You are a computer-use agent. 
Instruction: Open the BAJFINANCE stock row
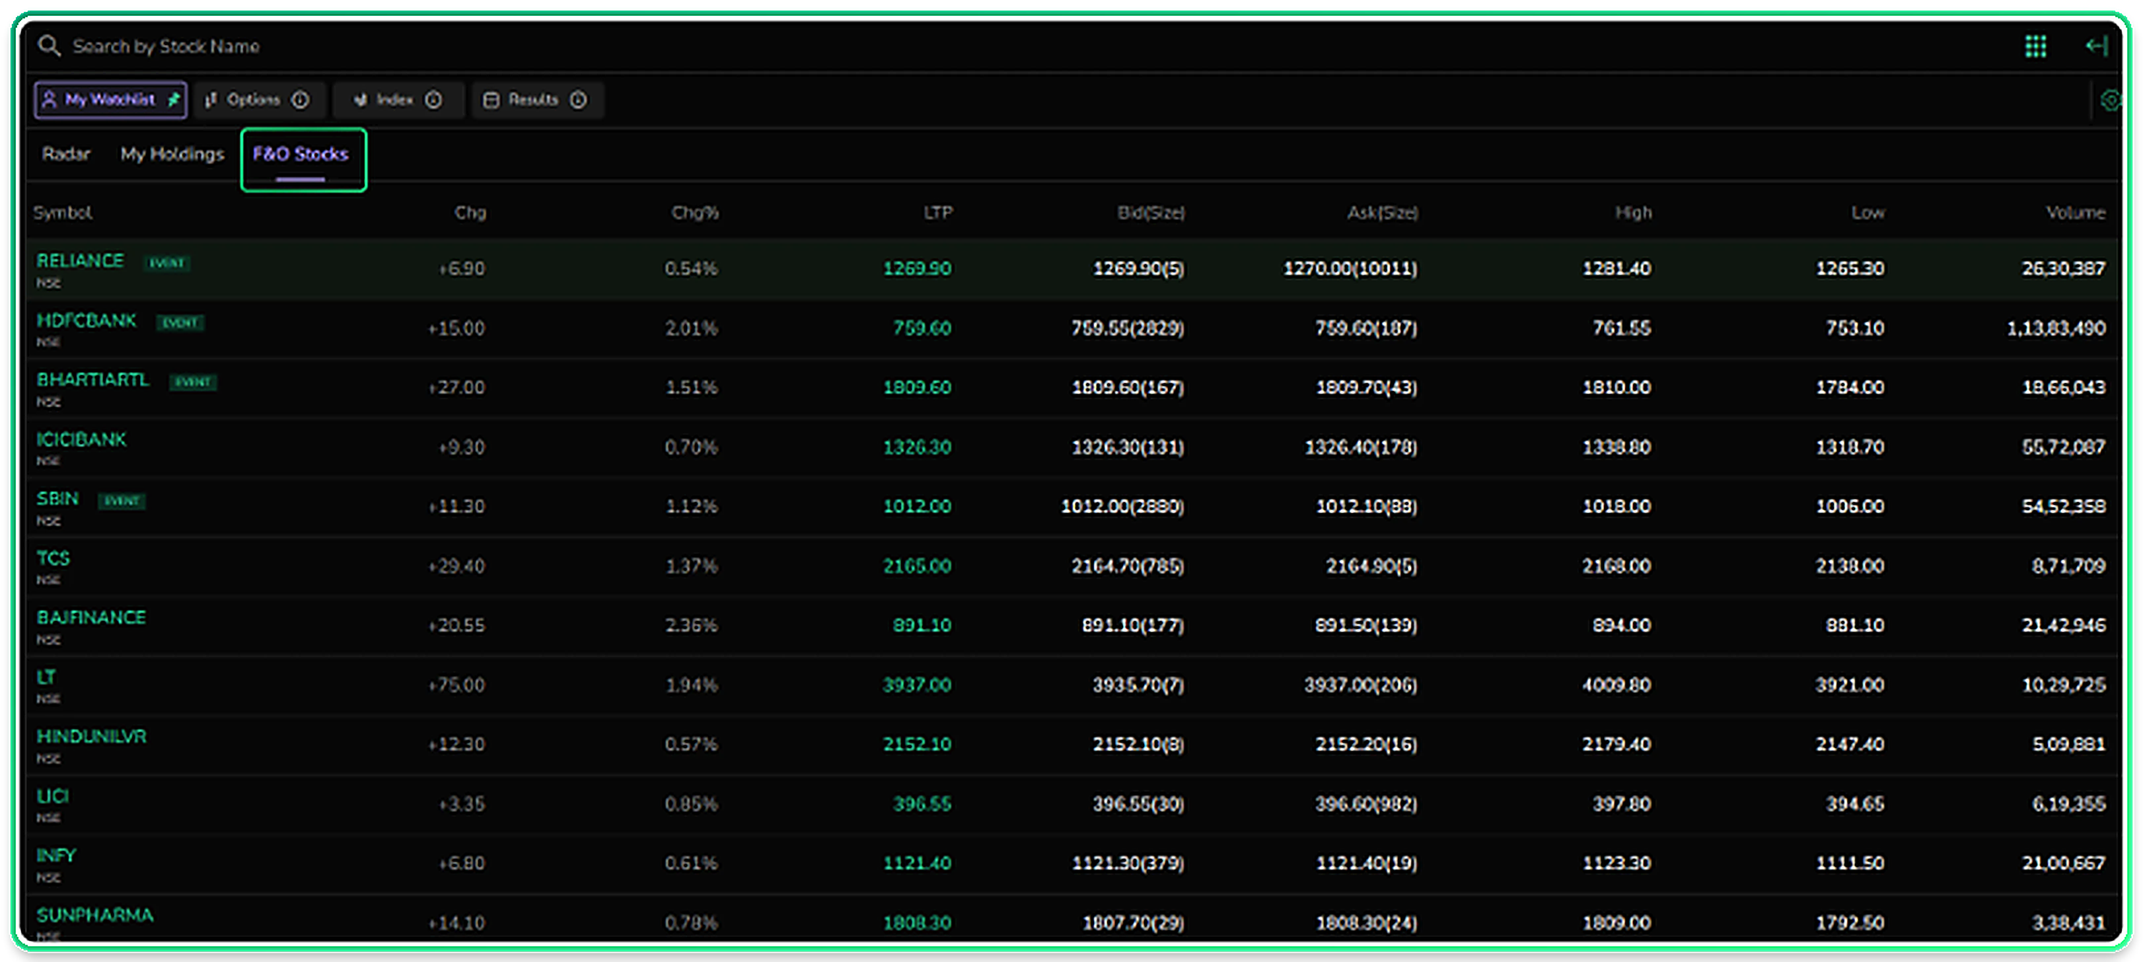coord(1072,626)
